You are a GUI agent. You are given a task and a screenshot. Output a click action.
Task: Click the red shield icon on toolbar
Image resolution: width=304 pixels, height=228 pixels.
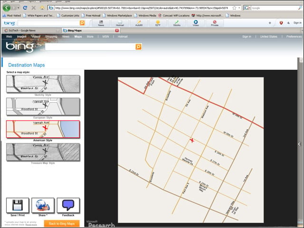click(x=281, y=23)
